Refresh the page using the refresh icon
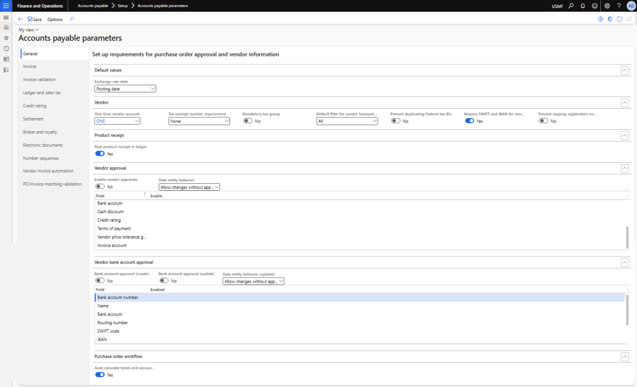 pyautogui.click(x=620, y=19)
